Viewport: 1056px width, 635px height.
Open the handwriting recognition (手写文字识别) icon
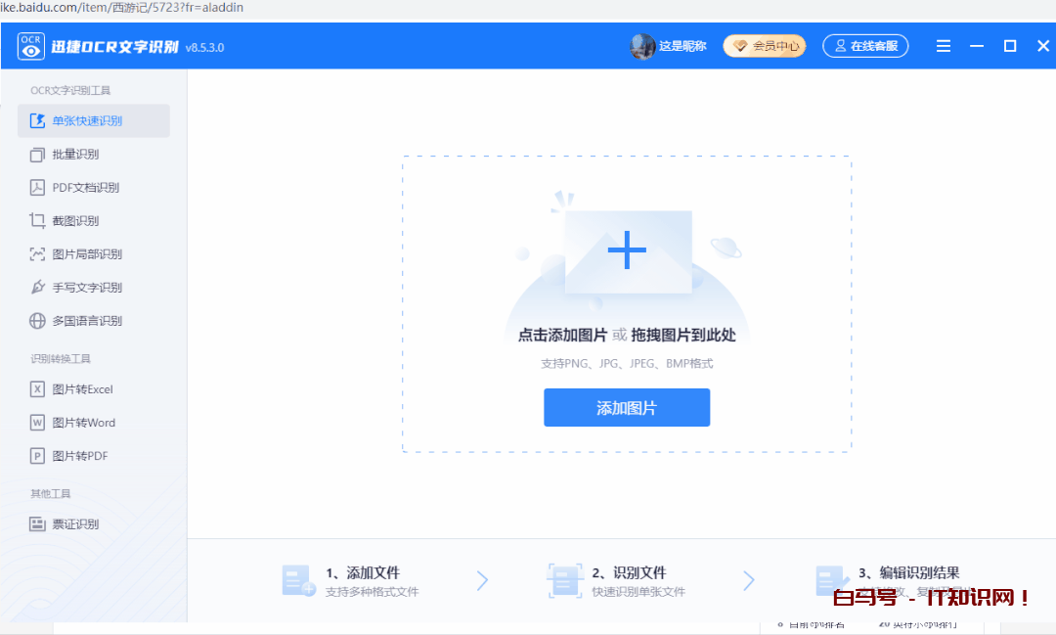tap(37, 288)
